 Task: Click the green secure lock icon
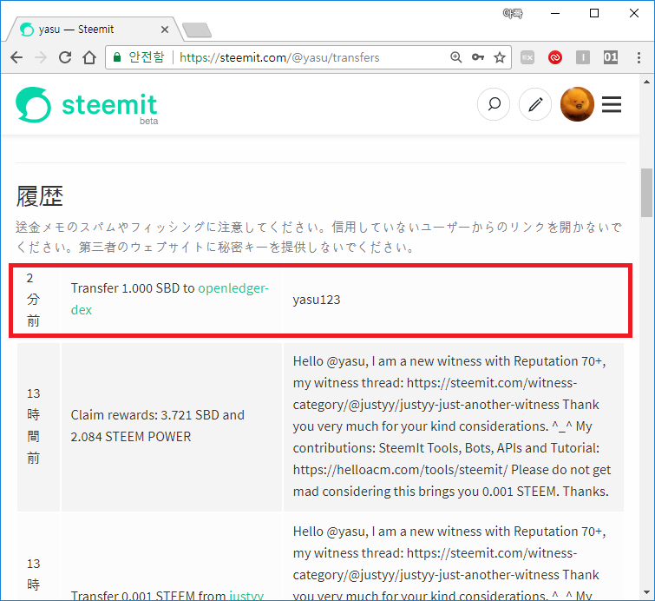coord(117,56)
